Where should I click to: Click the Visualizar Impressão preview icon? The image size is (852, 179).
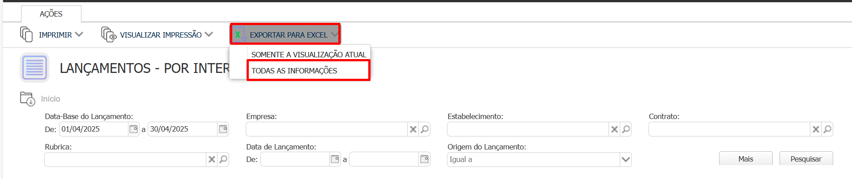(109, 34)
